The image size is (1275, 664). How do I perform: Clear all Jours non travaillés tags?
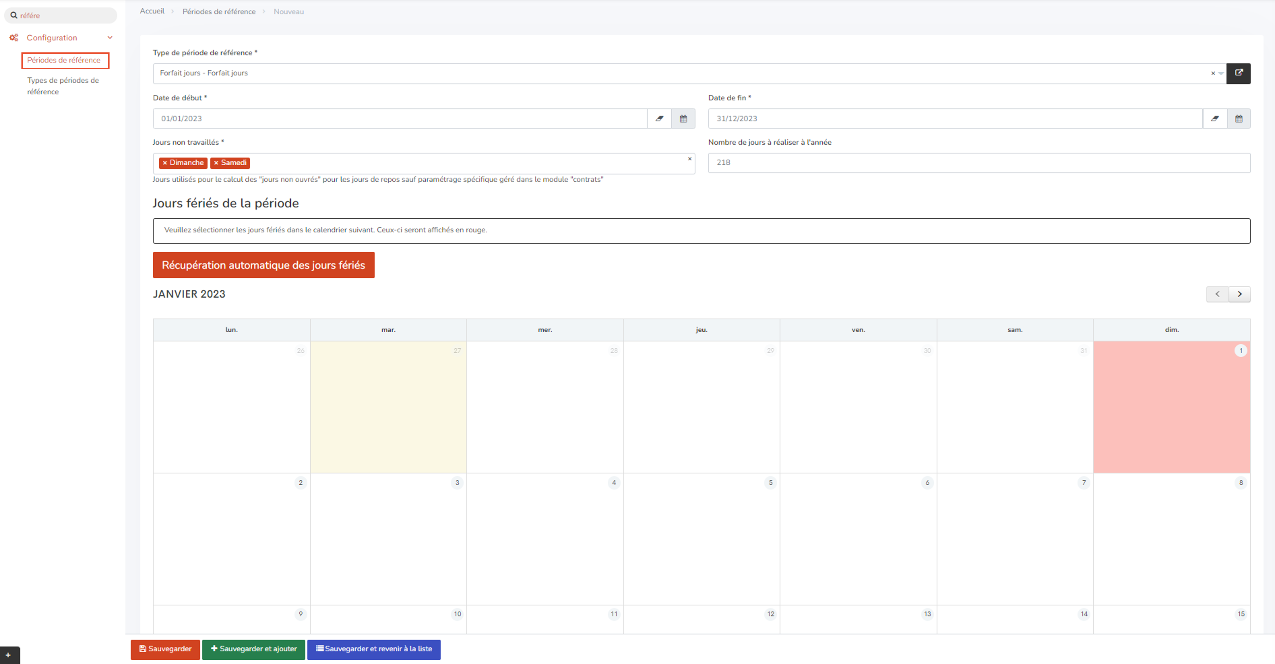click(x=689, y=159)
